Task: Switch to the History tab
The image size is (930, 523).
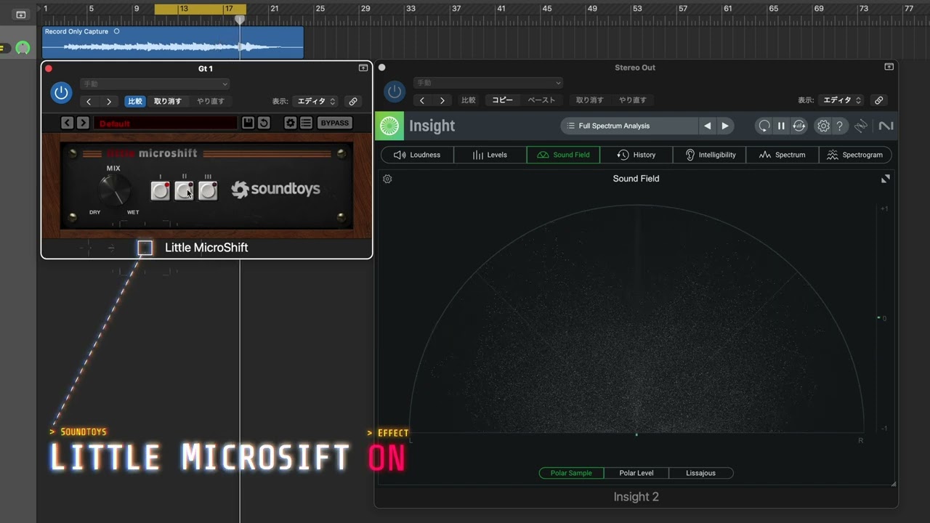Action: (636, 155)
